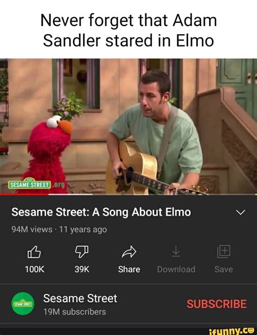This screenshot has width=257, height=335.
Task: Click the Sesame Street.org watermark logo
Action: click(x=36, y=185)
